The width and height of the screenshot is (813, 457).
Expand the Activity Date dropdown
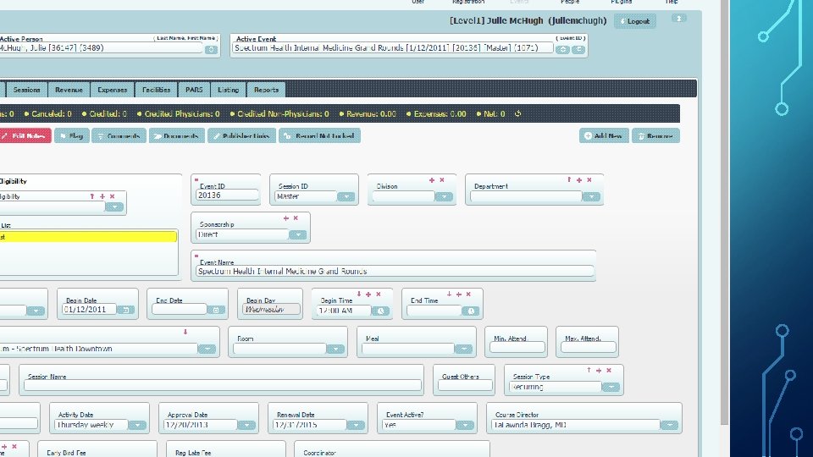[137, 425]
